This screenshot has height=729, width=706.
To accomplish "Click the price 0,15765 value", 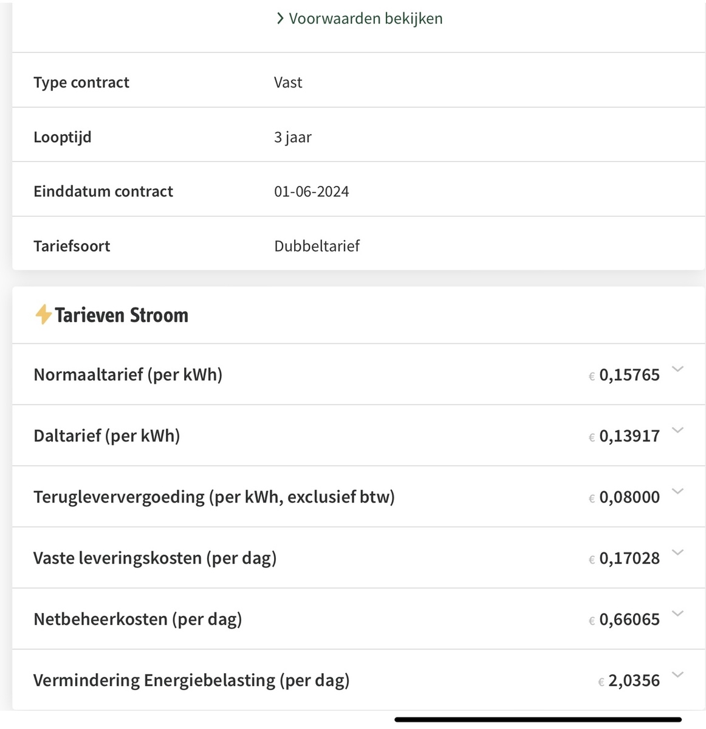I will tap(629, 375).
